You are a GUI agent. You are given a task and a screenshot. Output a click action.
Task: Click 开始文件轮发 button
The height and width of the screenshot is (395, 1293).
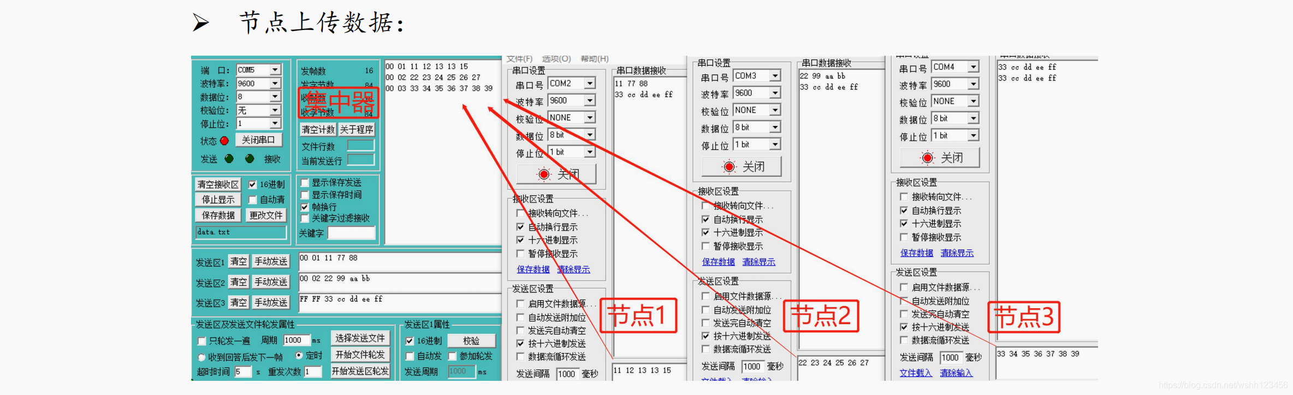coord(360,355)
